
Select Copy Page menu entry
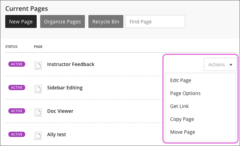(x=182, y=119)
